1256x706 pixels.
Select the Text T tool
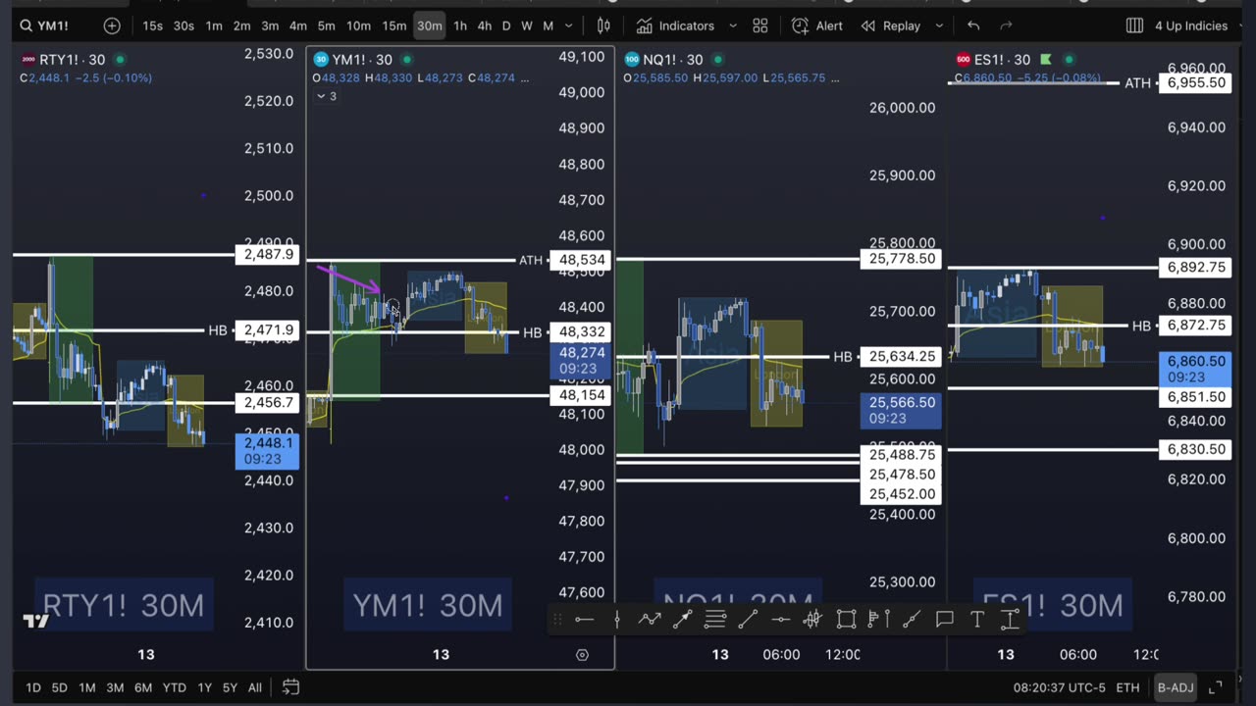coord(976,619)
